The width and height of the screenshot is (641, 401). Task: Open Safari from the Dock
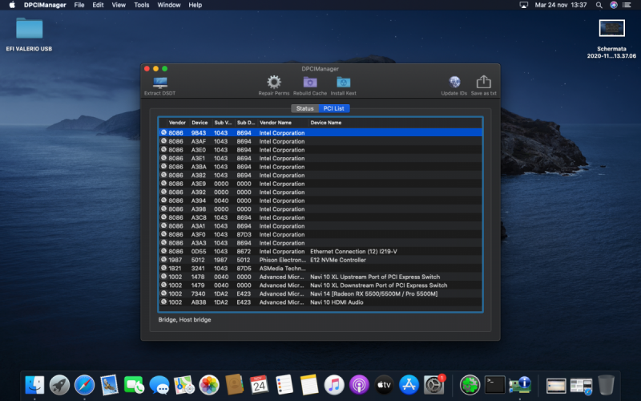click(84, 385)
